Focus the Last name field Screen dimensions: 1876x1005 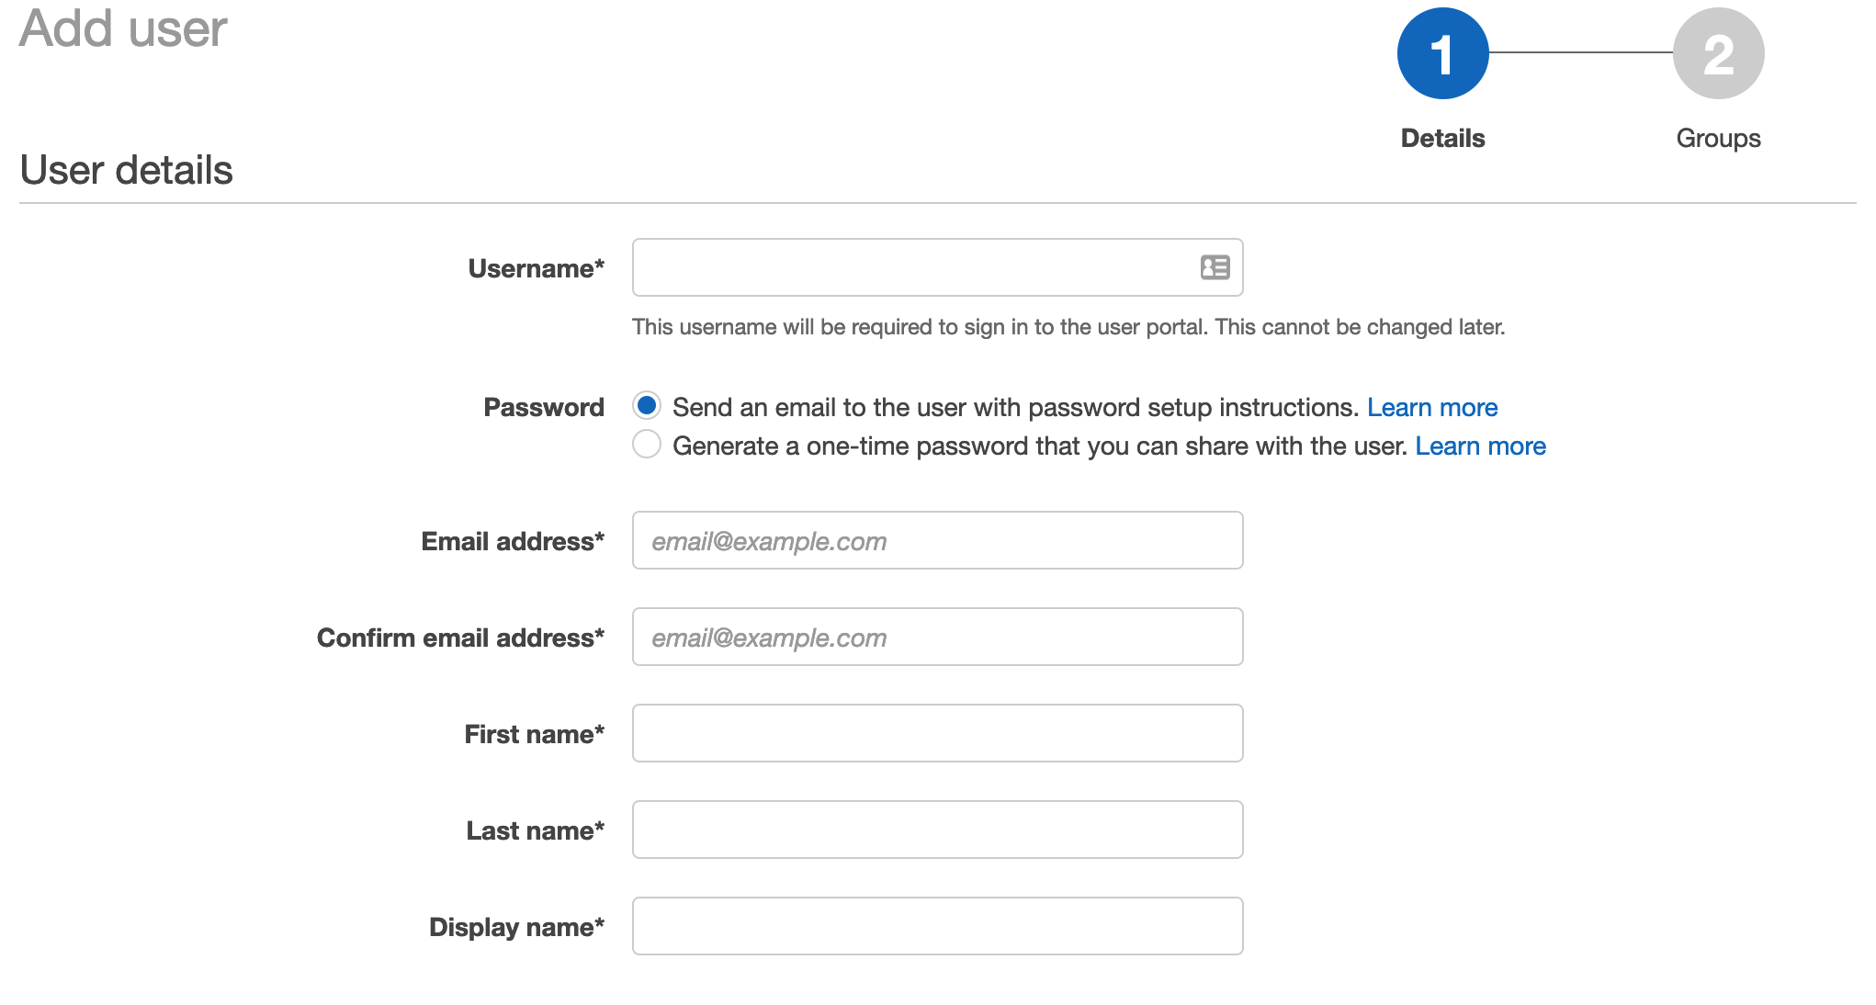[x=937, y=830]
